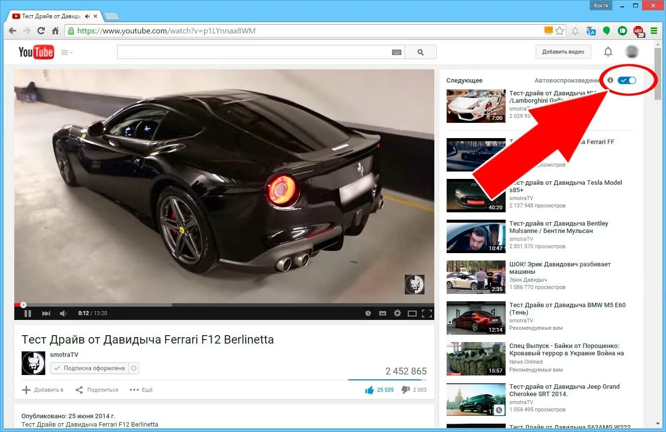666x432 pixels.
Task: Open the YouTube guide menu dropdown
Action: click(66, 52)
